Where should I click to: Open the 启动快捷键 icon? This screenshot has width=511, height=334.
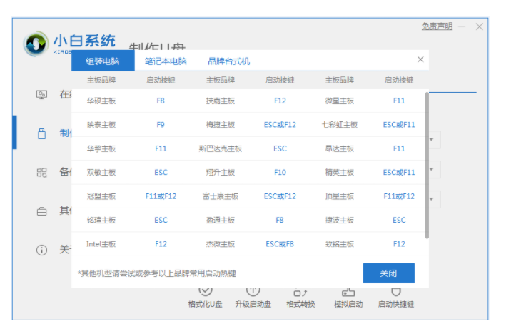395,293
